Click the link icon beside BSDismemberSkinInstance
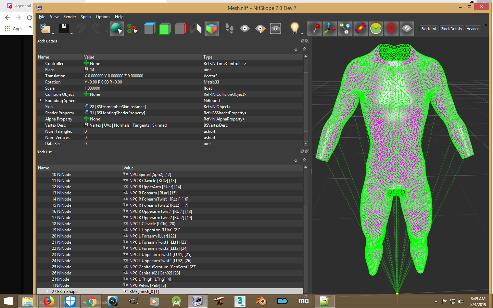Viewport: 493px width, 308px height. (87, 106)
